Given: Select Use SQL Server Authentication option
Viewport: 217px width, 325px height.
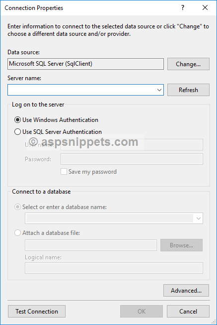Looking at the screenshot, I should point(17,132).
